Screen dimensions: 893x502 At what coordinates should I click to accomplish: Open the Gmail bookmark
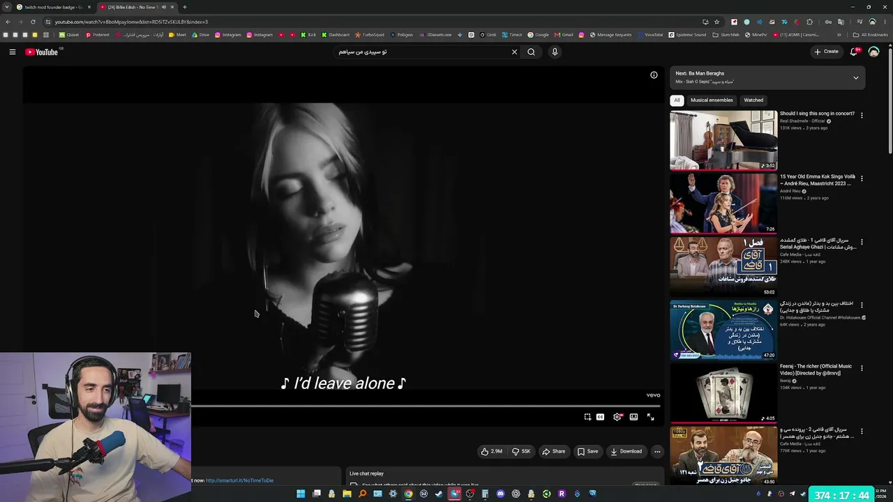(564, 35)
